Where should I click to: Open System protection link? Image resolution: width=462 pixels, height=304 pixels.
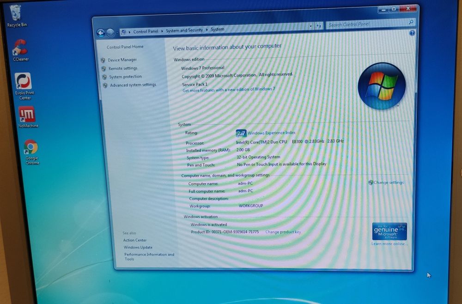125,77
